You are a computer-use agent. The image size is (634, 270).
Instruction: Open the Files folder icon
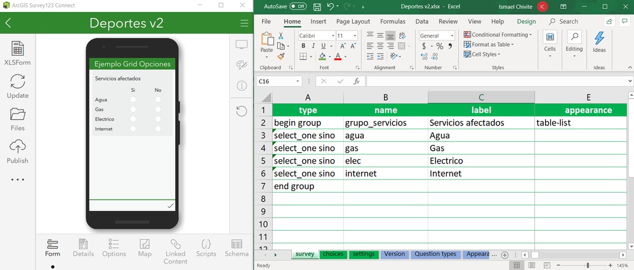tap(17, 114)
